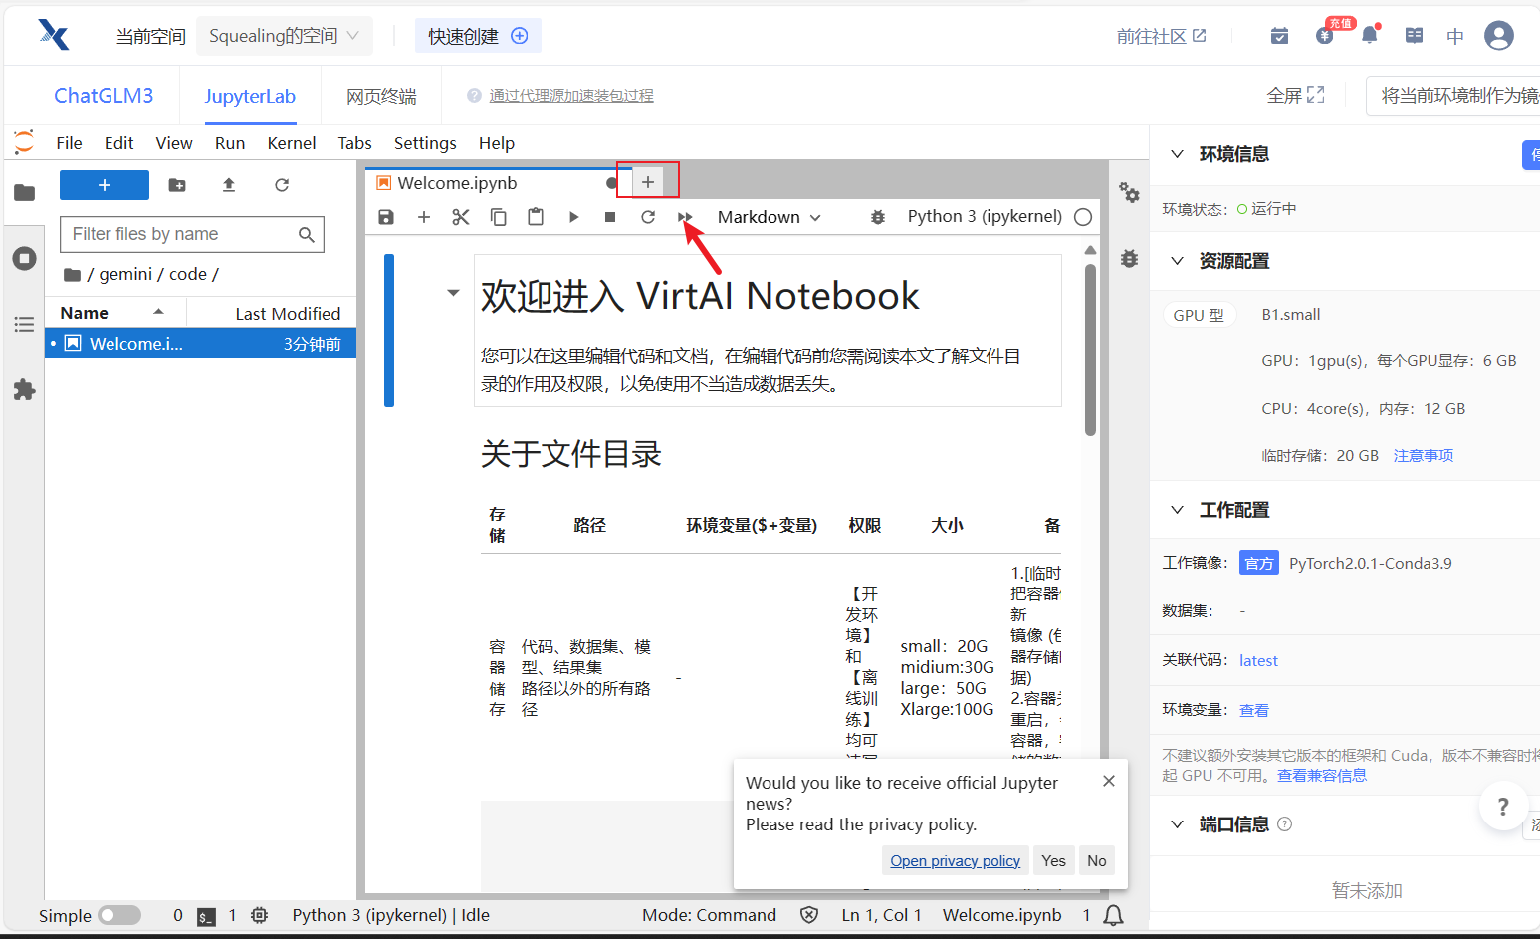Upload files using the upload arrow icon
Viewport: 1540px width, 939px height.
pyautogui.click(x=229, y=185)
